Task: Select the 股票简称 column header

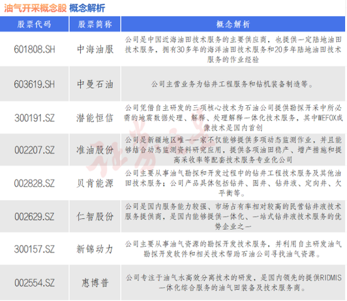Action: [95, 24]
